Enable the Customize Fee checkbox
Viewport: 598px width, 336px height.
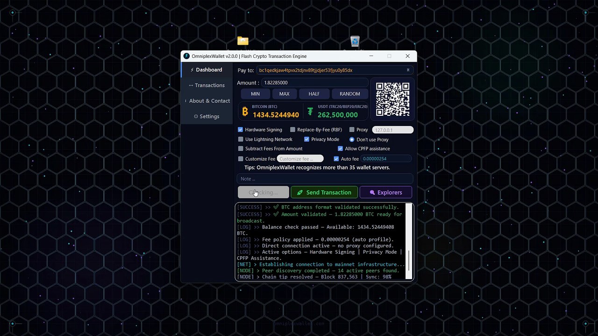241,159
